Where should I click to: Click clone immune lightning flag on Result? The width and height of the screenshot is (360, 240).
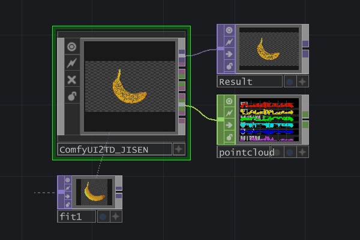click(229, 42)
